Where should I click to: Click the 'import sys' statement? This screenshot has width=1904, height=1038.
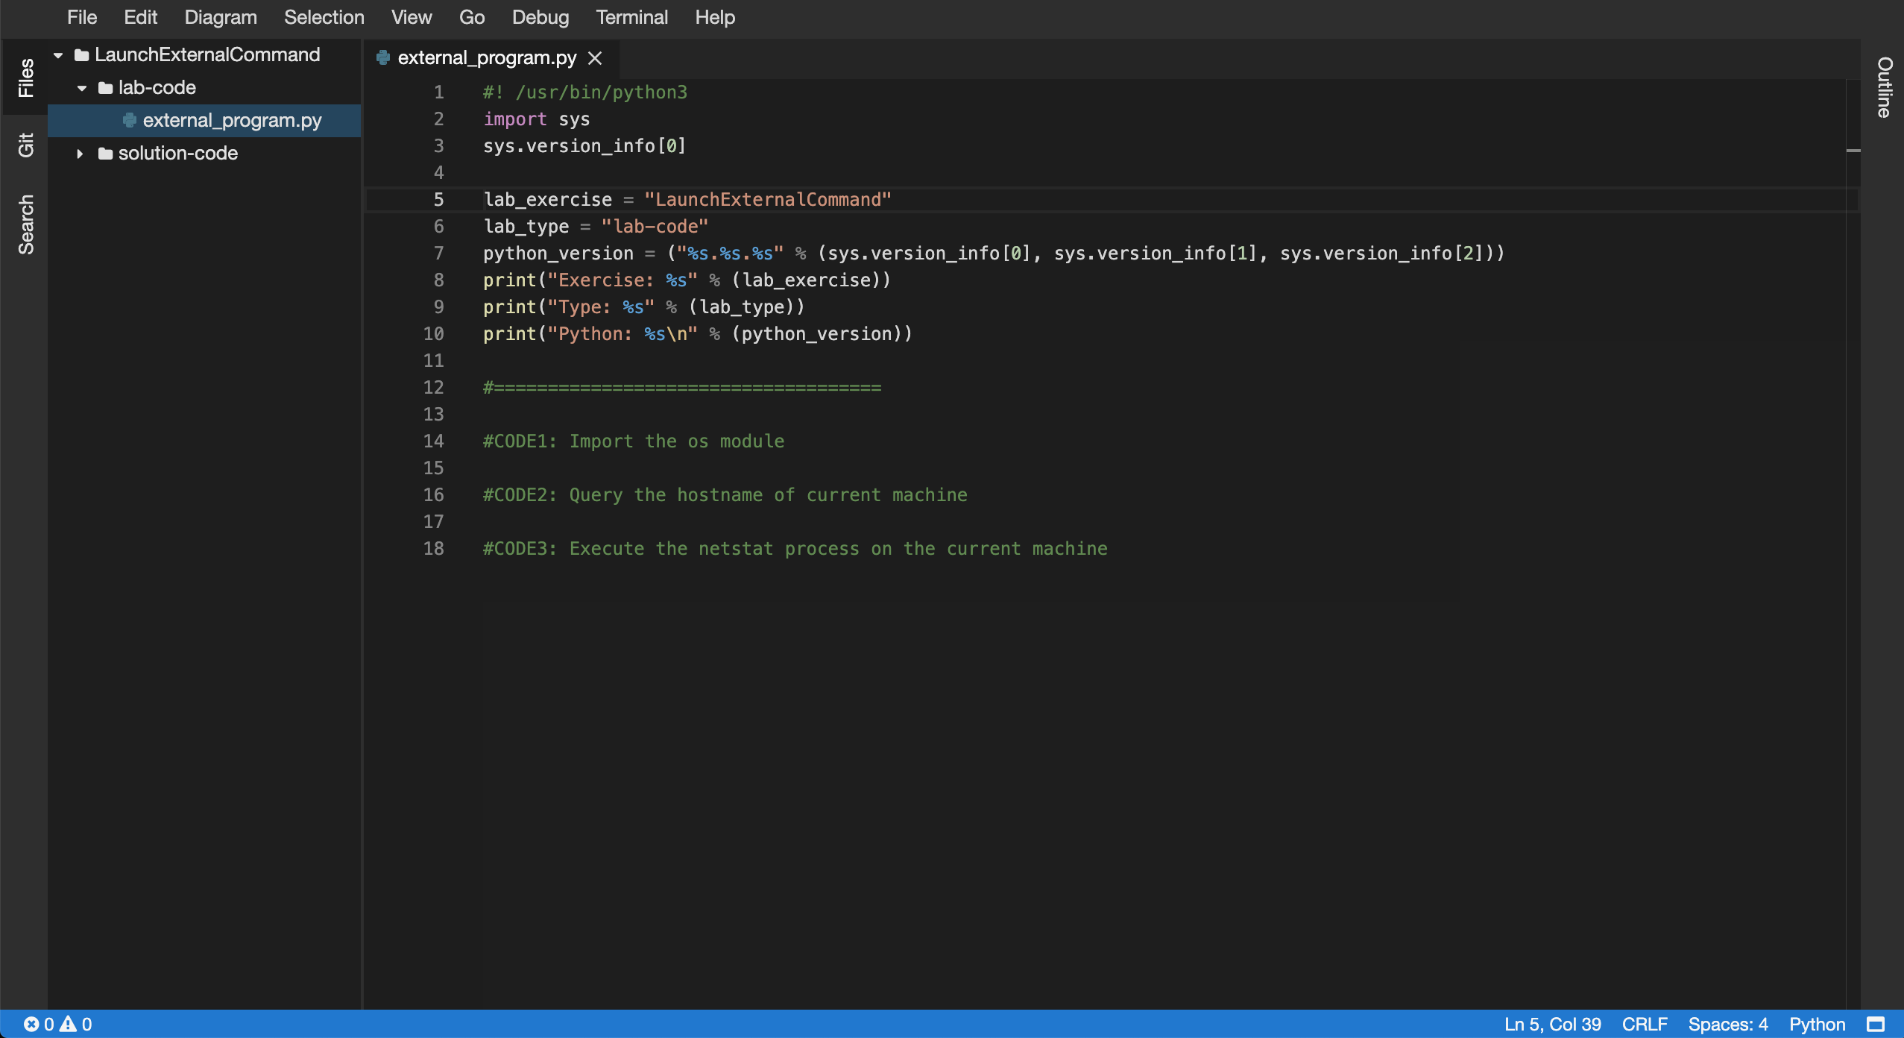pyautogui.click(x=536, y=119)
